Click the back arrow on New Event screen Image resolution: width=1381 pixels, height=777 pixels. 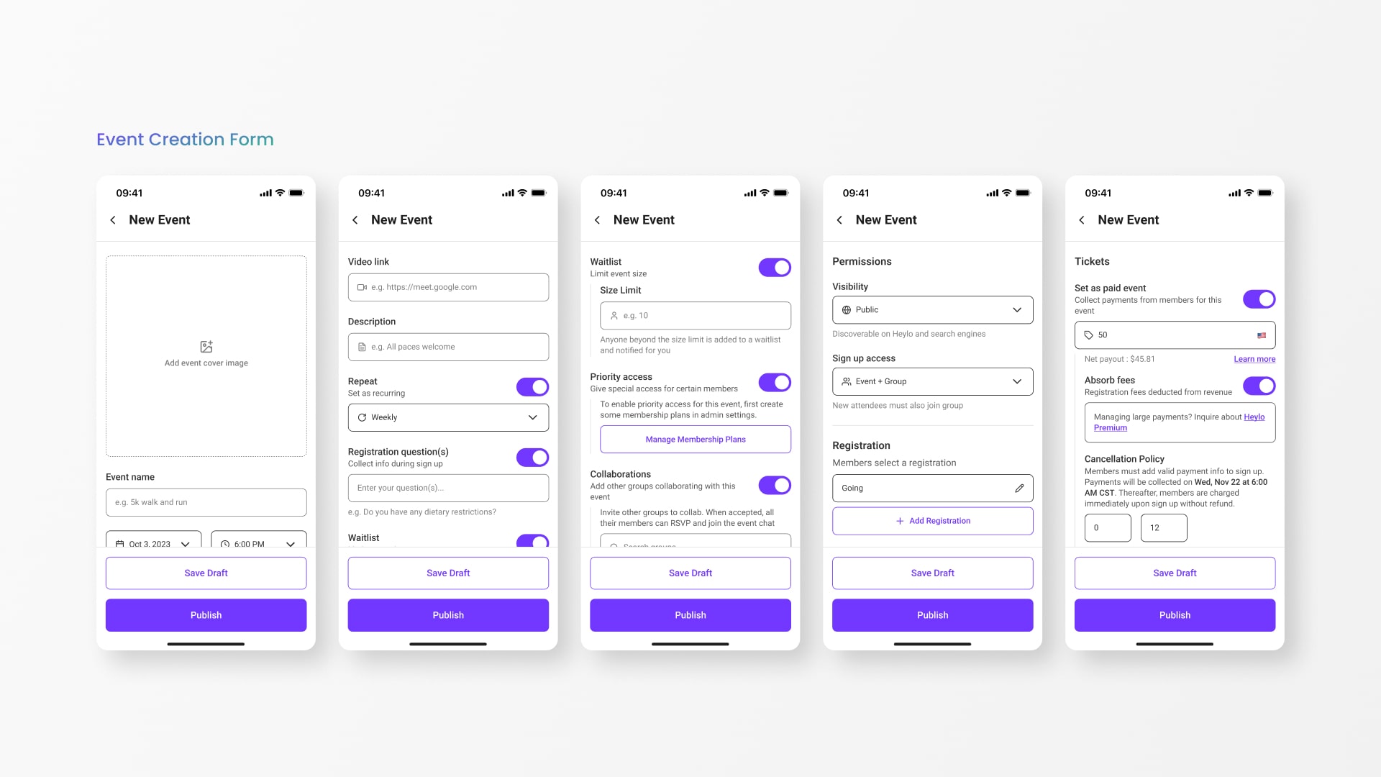113,220
